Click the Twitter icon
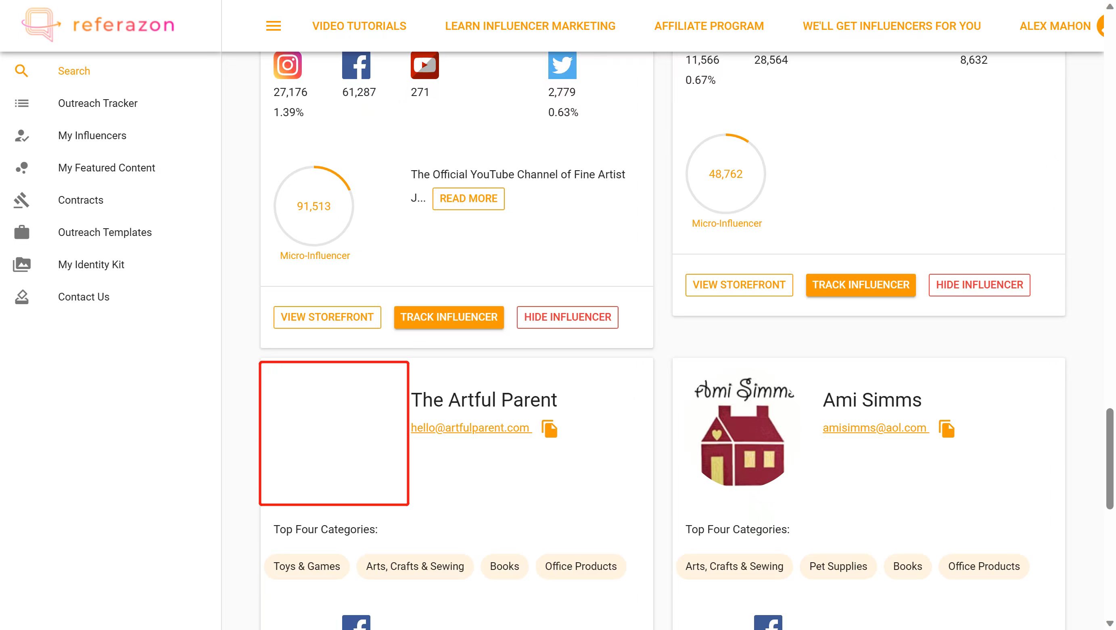Image resolution: width=1116 pixels, height=630 pixels. (x=562, y=65)
